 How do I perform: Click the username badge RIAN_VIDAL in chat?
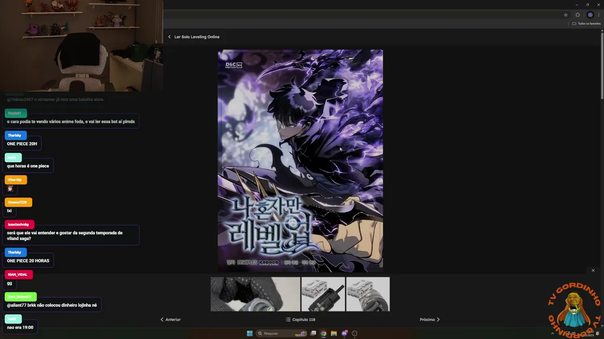click(18, 274)
